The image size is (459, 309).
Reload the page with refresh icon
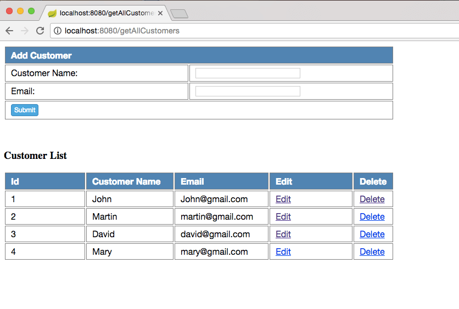(40, 31)
